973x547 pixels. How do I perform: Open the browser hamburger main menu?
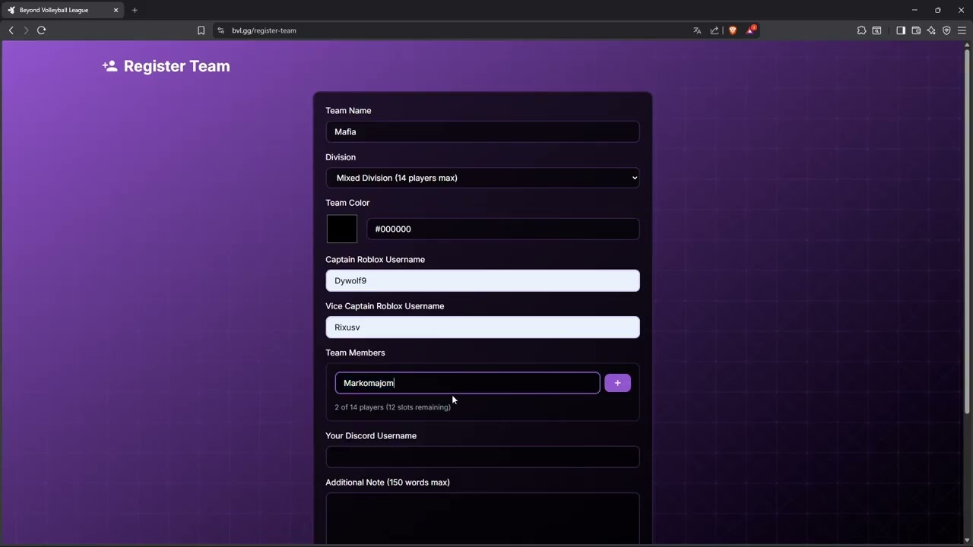pos(962,30)
